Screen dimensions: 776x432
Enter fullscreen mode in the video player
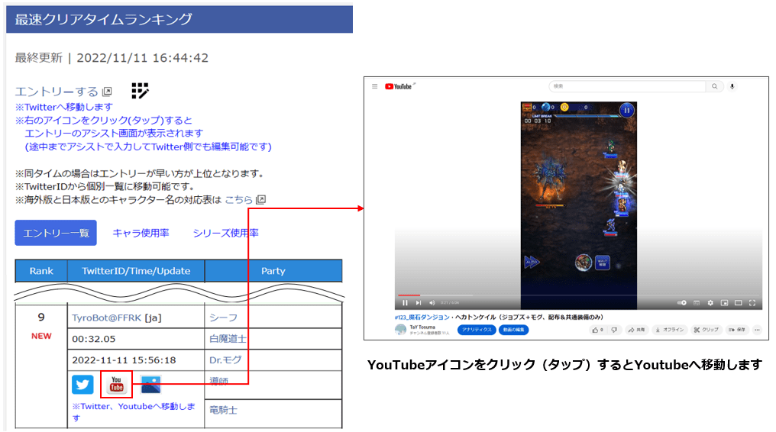coord(752,303)
